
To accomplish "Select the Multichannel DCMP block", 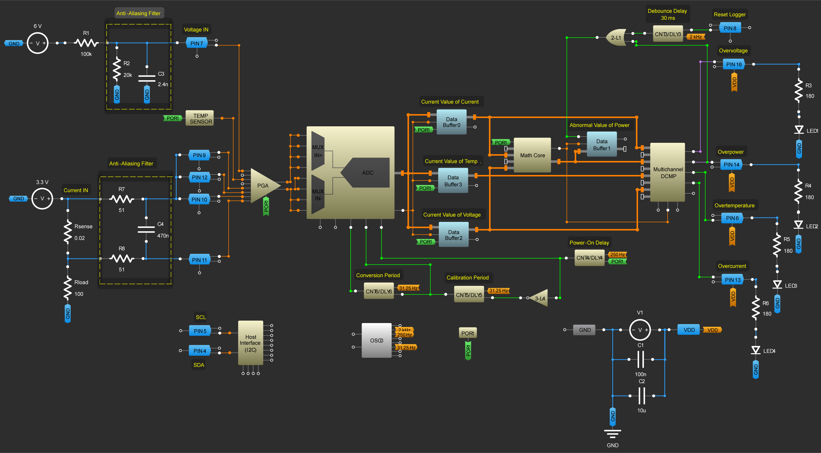I will [668, 172].
